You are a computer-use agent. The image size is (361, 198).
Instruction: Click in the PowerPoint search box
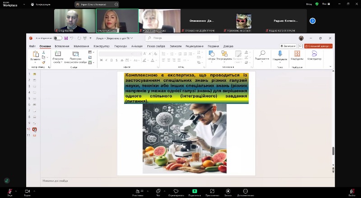180,38
